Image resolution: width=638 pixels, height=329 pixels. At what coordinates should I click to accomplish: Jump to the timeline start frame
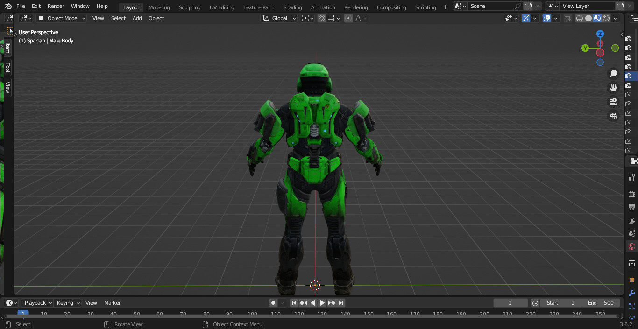click(294, 303)
